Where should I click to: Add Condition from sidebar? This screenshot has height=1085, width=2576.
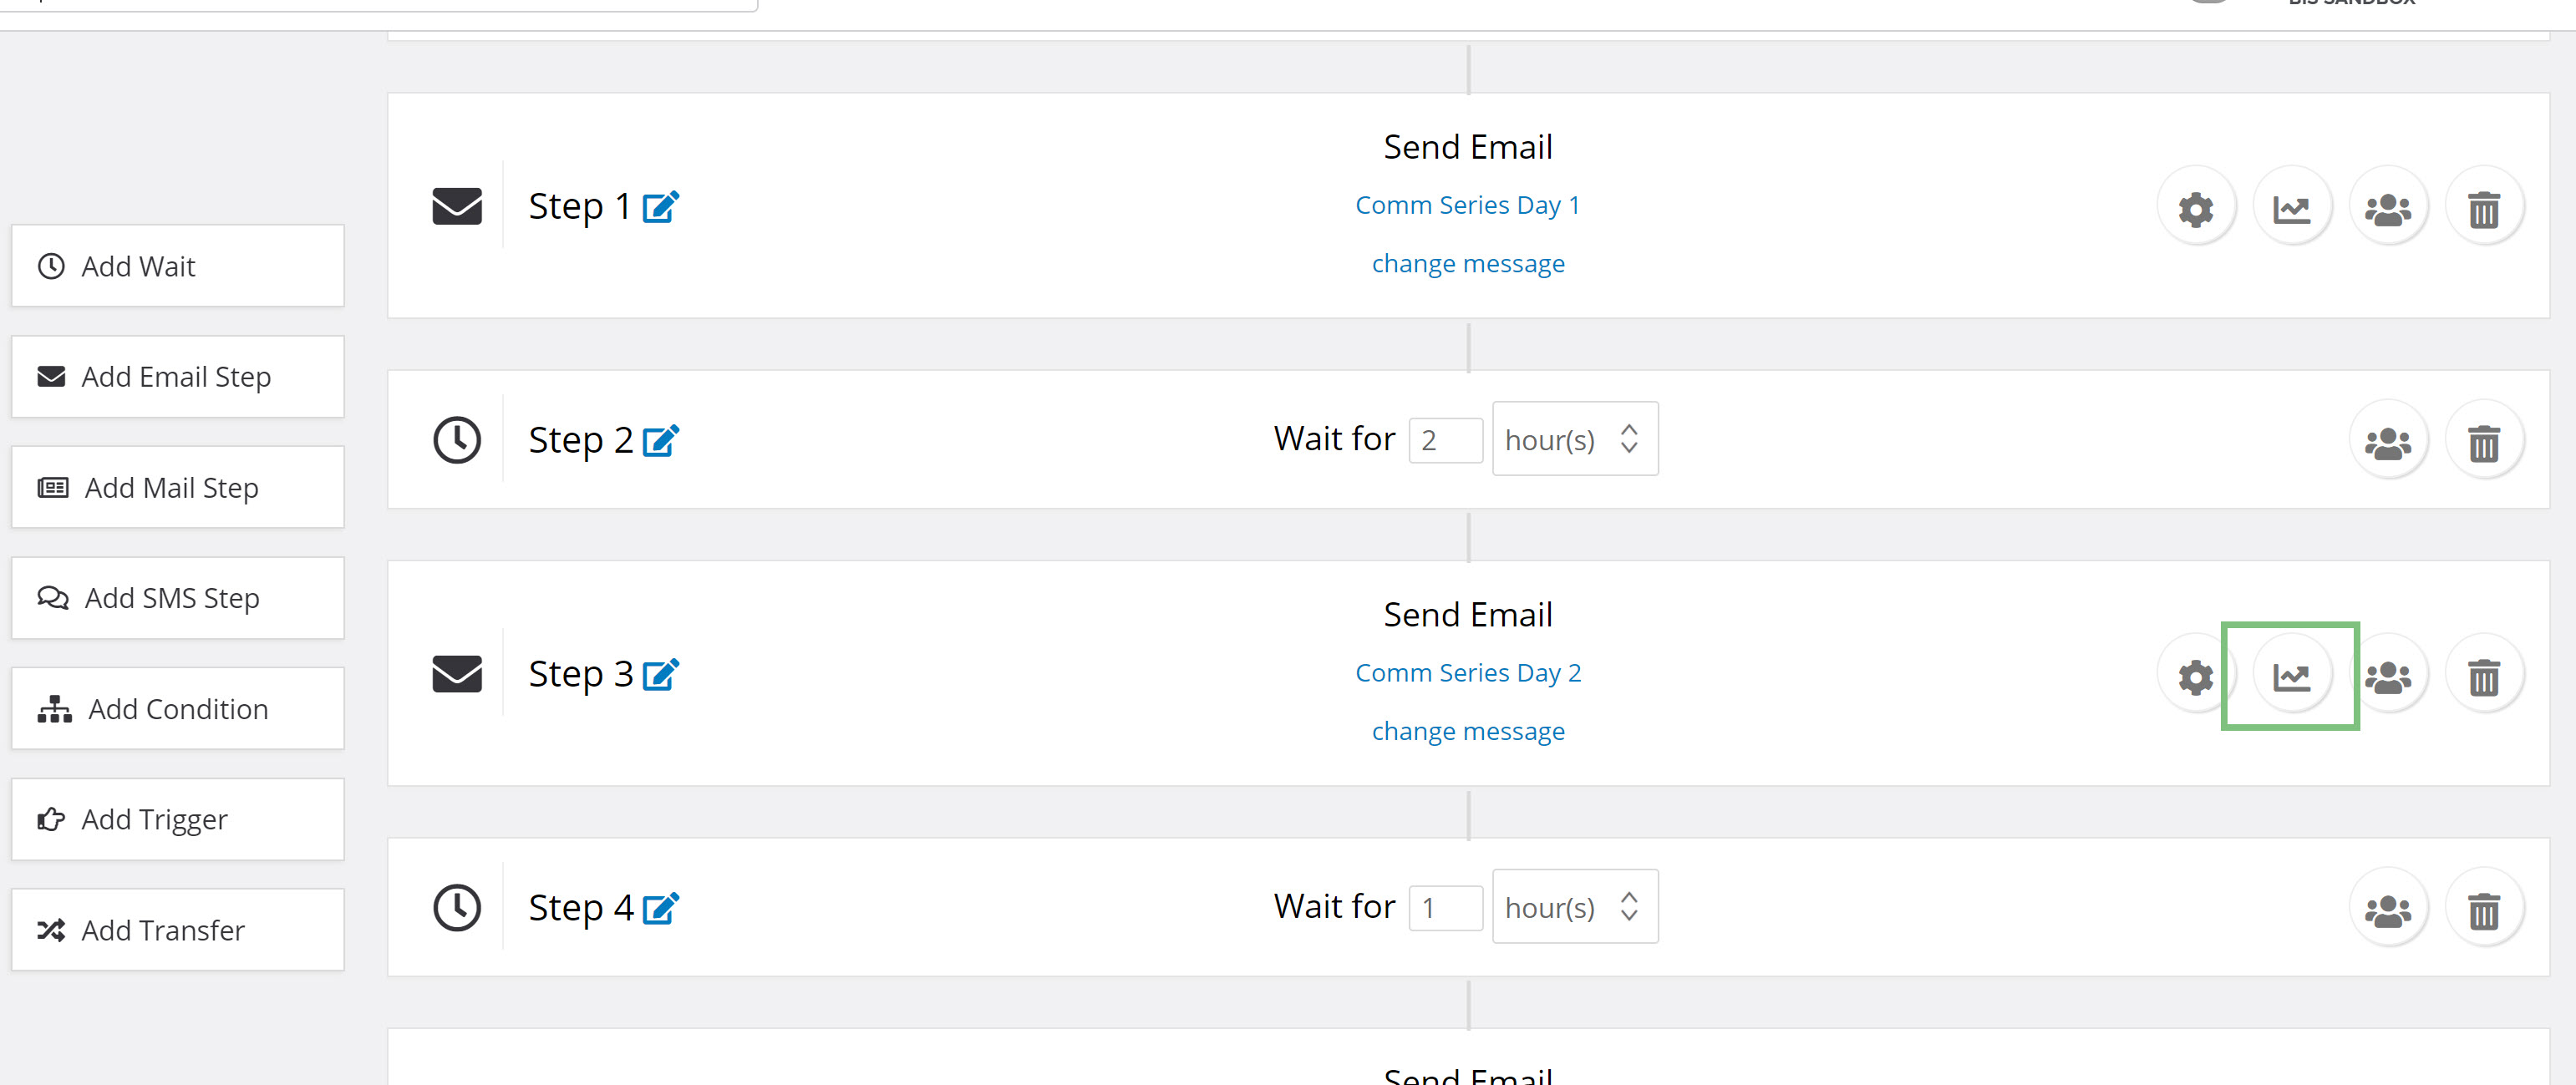coord(178,709)
